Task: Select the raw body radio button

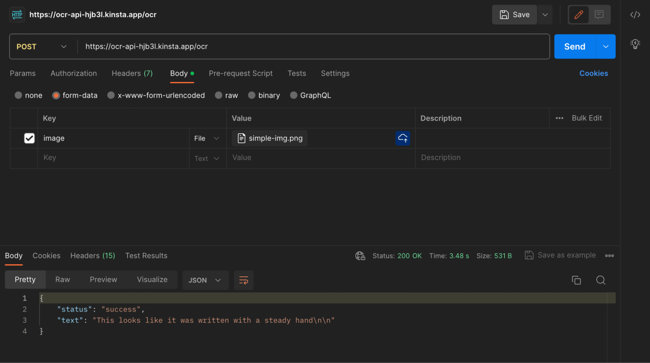Action: (x=219, y=95)
